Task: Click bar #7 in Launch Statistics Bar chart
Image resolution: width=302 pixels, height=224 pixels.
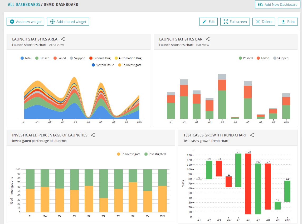Action: pyautogui.click(x=248, y=100)
